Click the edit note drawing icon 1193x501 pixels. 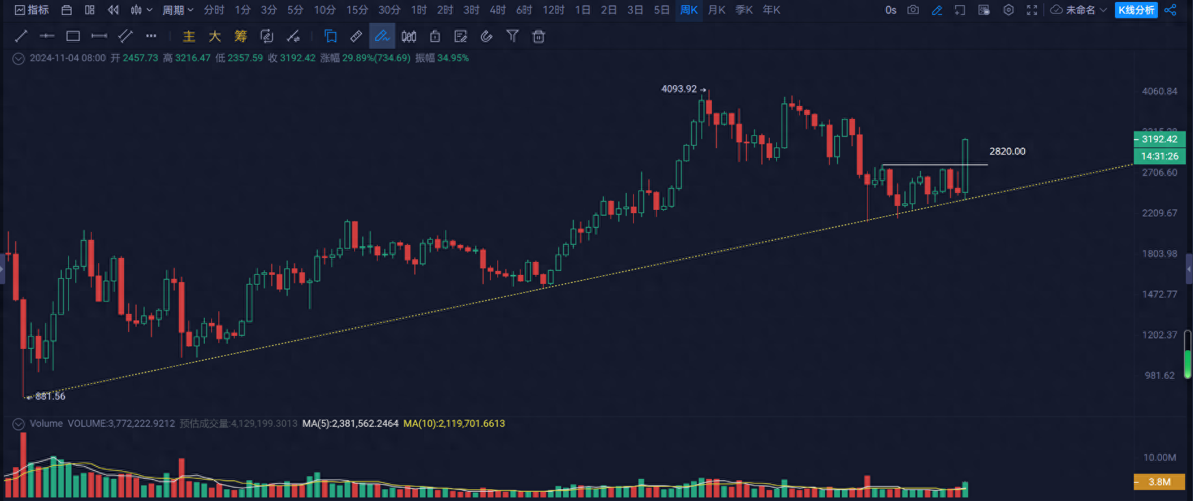click(461, 36)
